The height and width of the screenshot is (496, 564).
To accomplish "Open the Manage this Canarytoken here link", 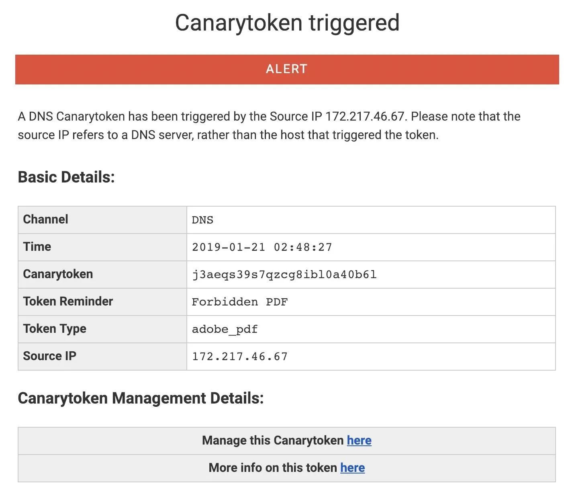I will (x=359, y=441).
